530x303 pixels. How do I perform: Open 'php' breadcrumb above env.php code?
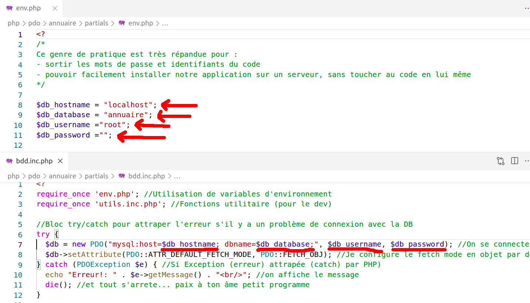pyautogui.click(x=13, y=23)
